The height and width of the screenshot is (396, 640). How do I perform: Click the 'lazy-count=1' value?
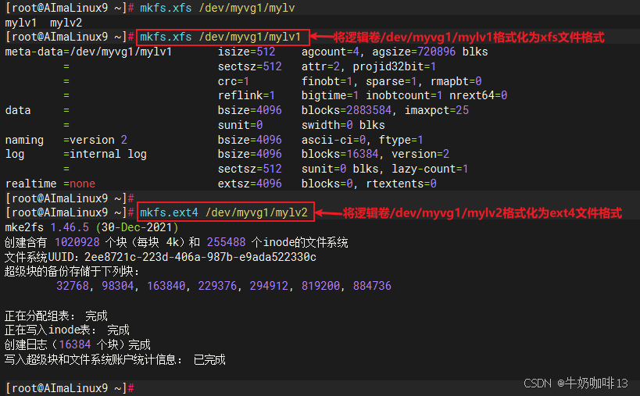coord(430,169)
